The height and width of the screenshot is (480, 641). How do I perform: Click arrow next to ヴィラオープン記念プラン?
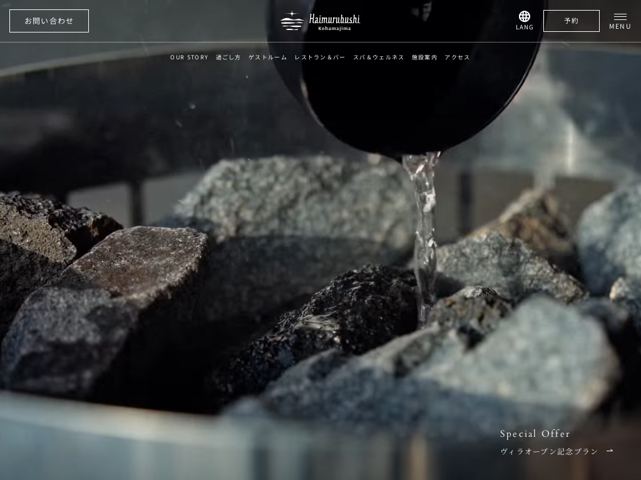click(610, 451)
